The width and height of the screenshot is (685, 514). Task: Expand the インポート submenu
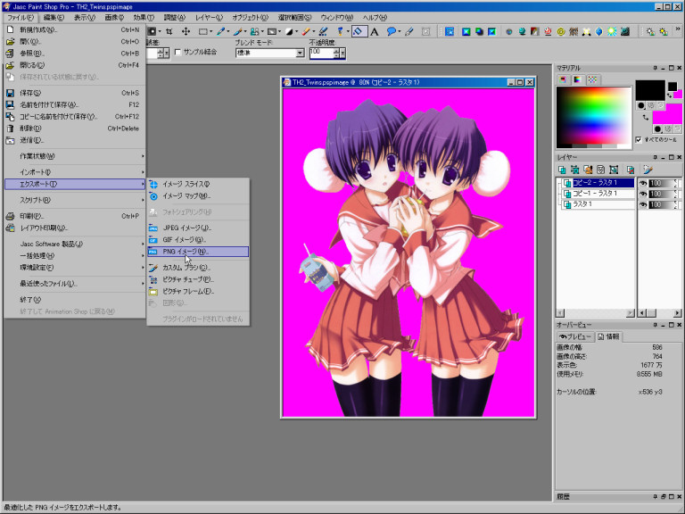(74, 172)
